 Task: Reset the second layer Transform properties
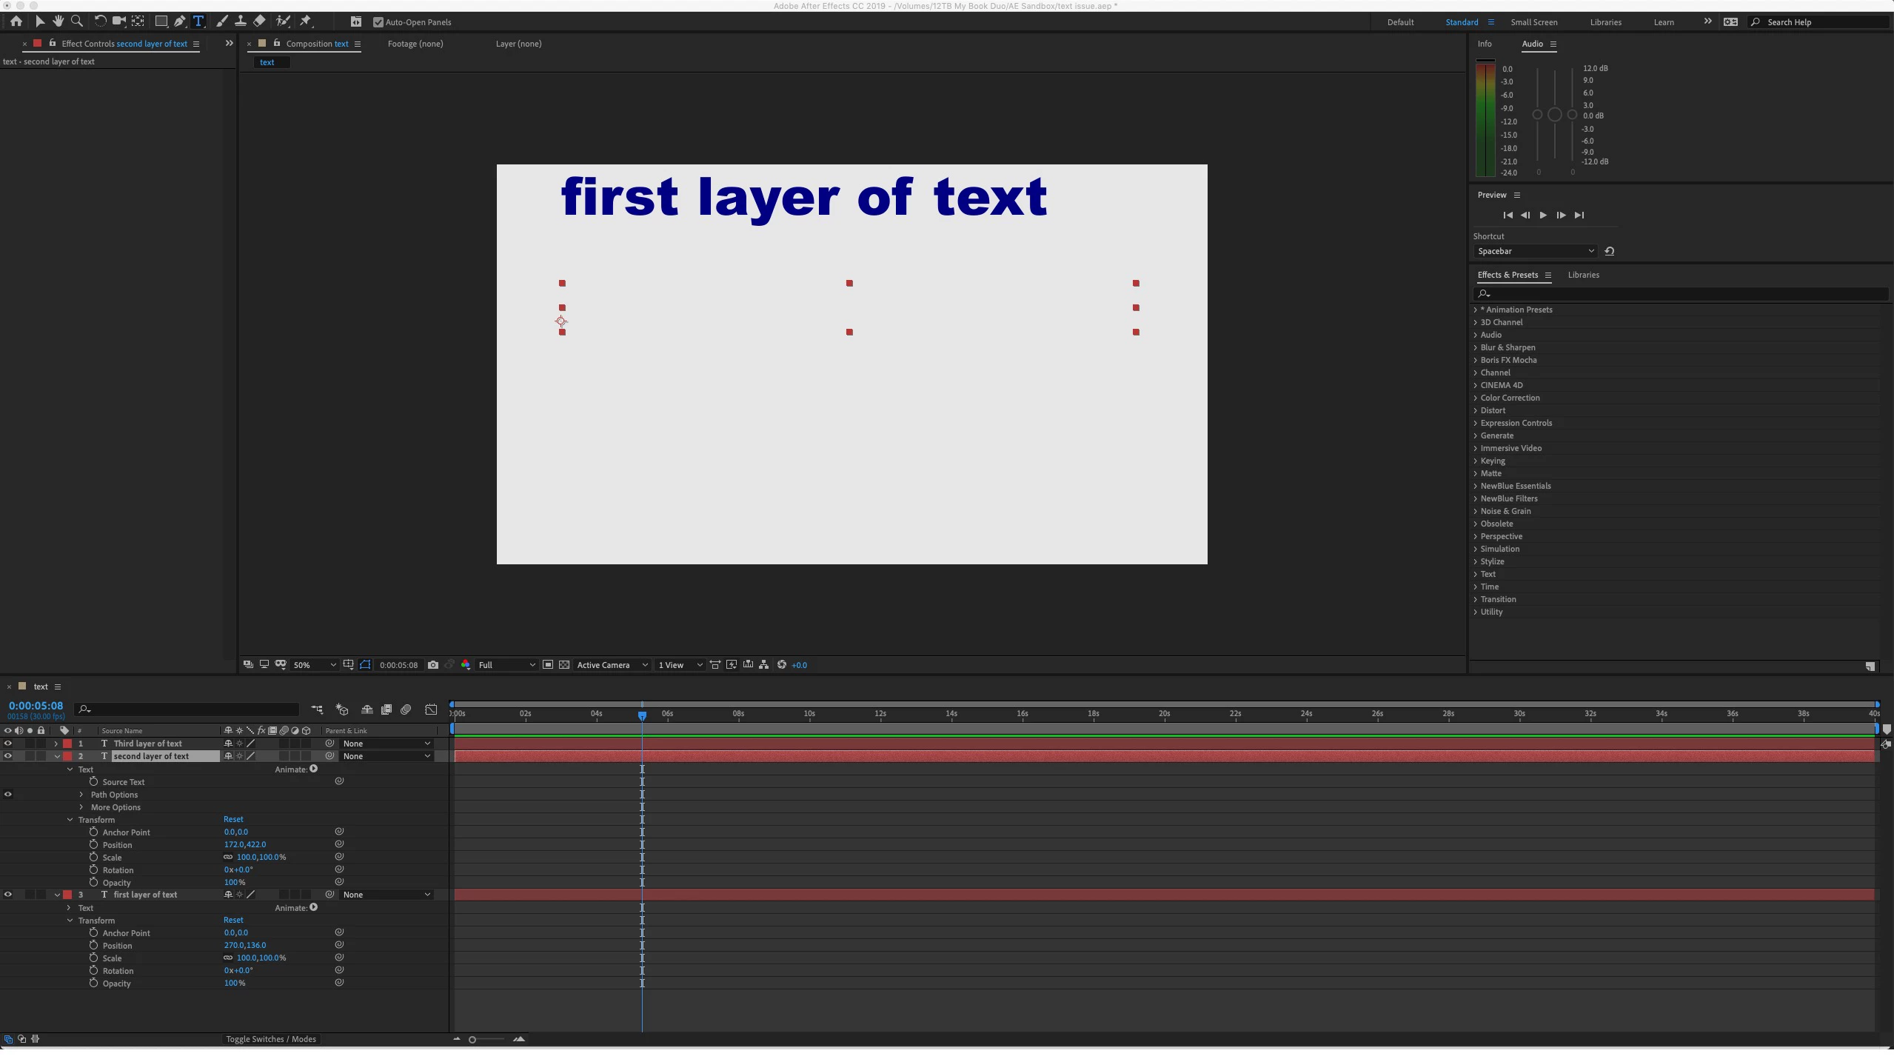click(x=233, y=819)
